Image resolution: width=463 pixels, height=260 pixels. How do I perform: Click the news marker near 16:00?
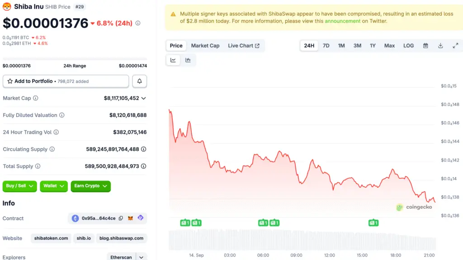(x=373, y=223)
